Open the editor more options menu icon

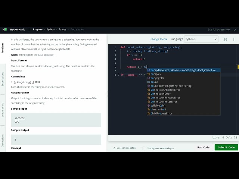[x=234, y=40]
